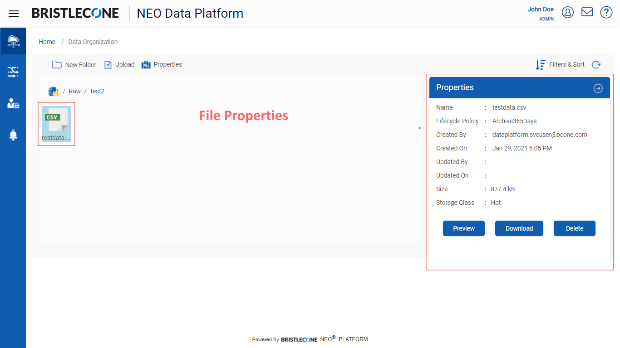Viewport: 620px width, 348px height.
Task: Click the Updated On label
Action: [x=453, y=175]
